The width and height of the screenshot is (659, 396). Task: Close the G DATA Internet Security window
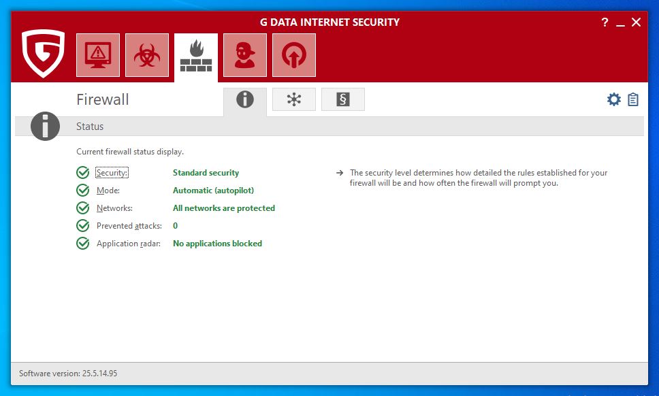[x=637, y=22]
